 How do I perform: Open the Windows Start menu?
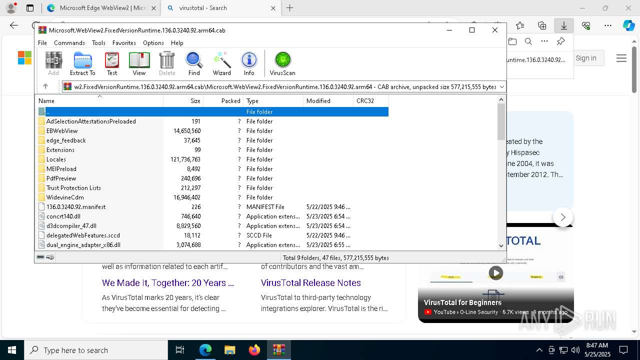point(12,350)
